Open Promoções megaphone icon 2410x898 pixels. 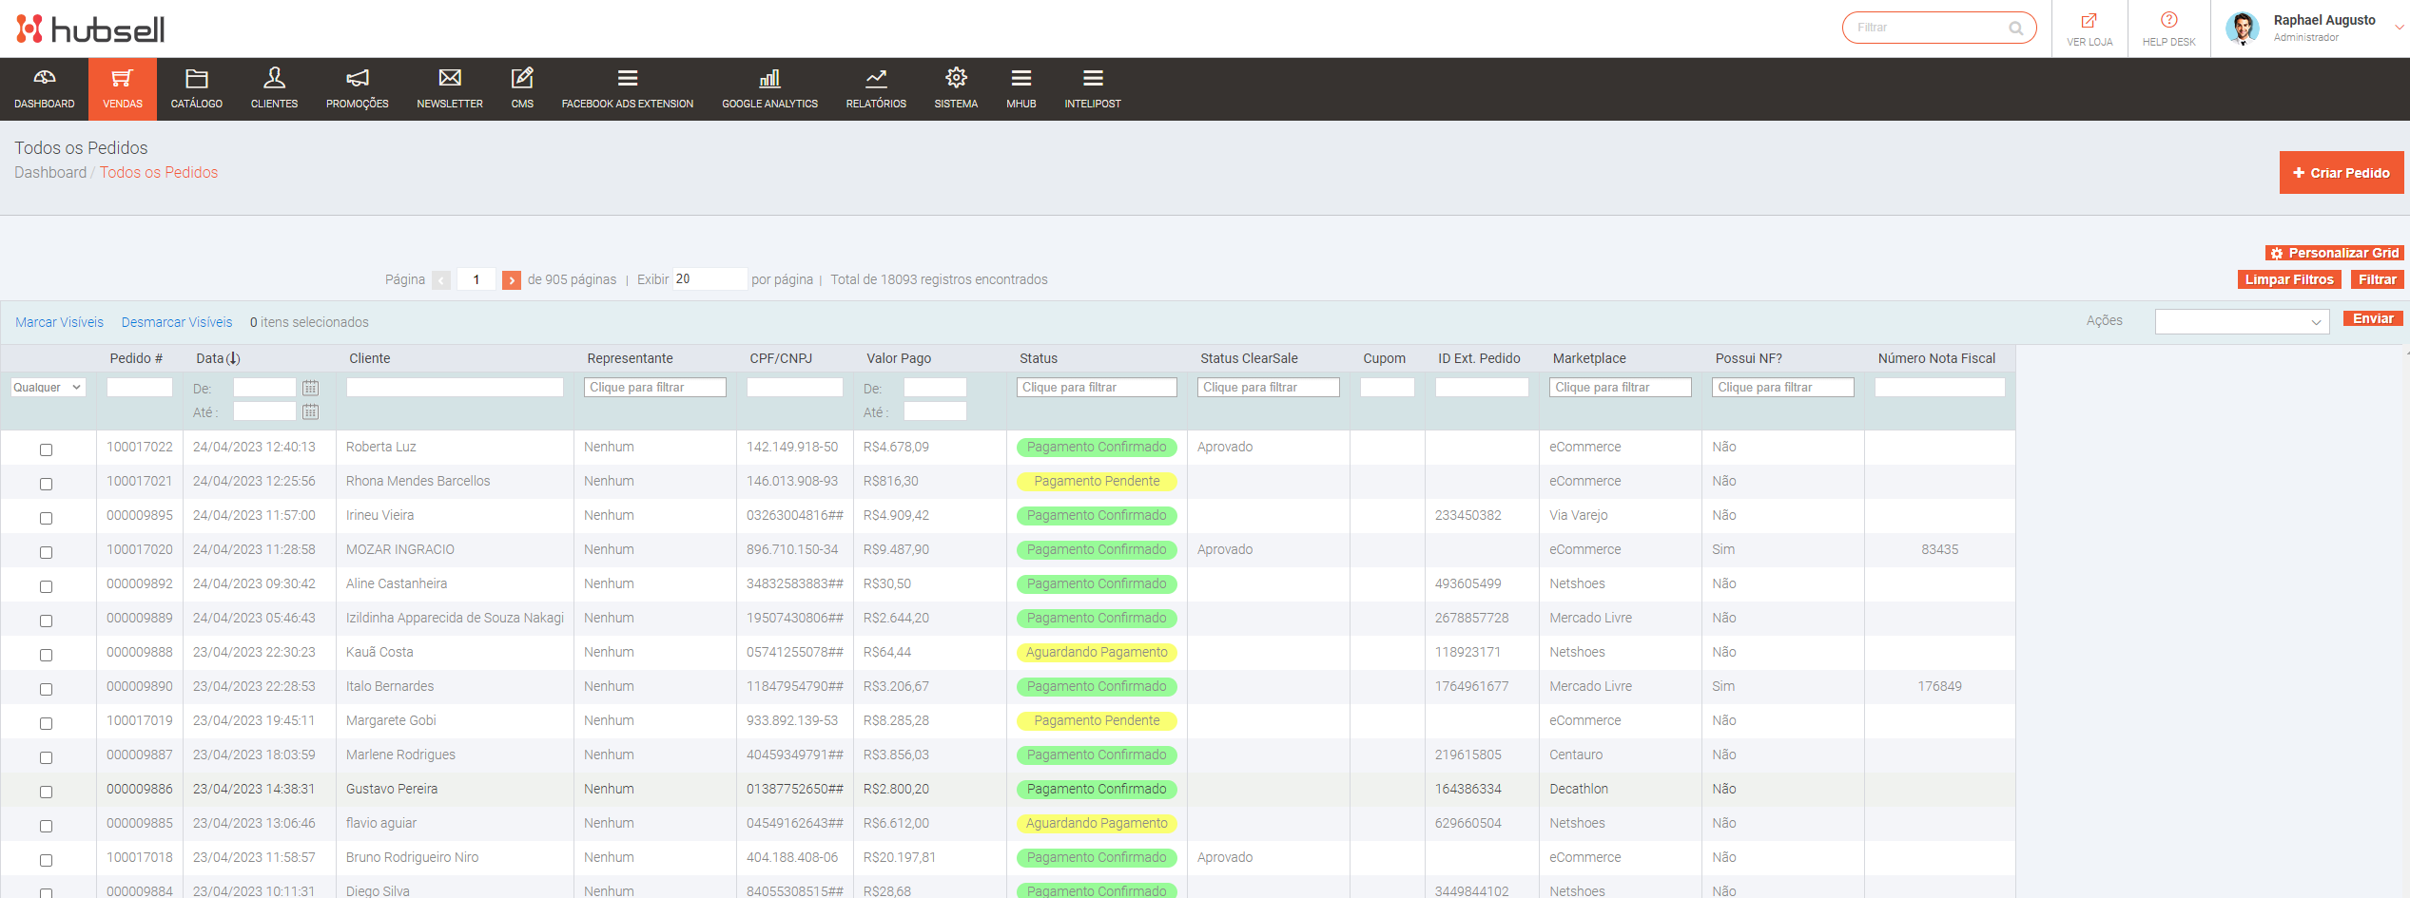coord(357,78)
